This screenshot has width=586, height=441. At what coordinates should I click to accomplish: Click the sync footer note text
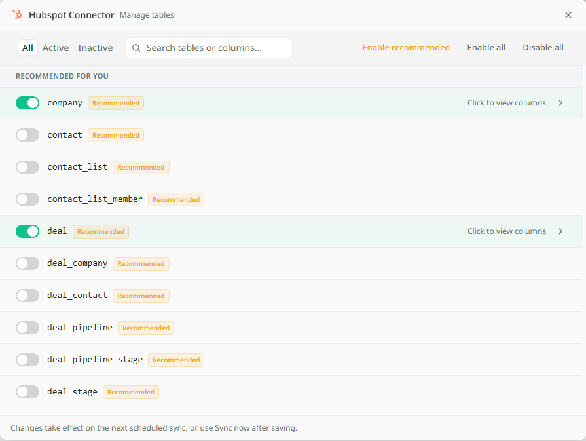click(x=154, y=427)
